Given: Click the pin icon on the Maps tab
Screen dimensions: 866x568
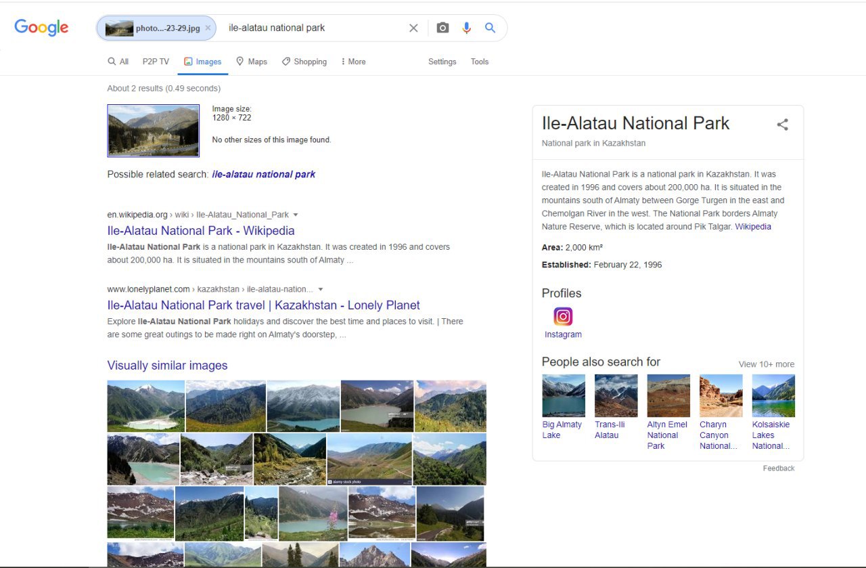Looking at the screenshot, I should (x=240, y=62).
